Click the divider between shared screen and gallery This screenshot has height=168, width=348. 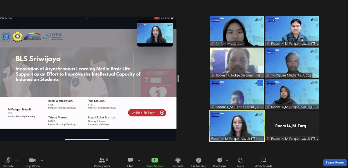click(x=178, y=78)
